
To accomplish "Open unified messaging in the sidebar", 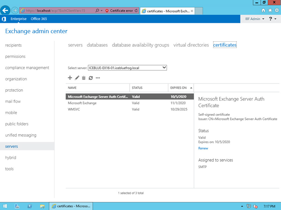I will pyautogui.click(x=21, y=135).
